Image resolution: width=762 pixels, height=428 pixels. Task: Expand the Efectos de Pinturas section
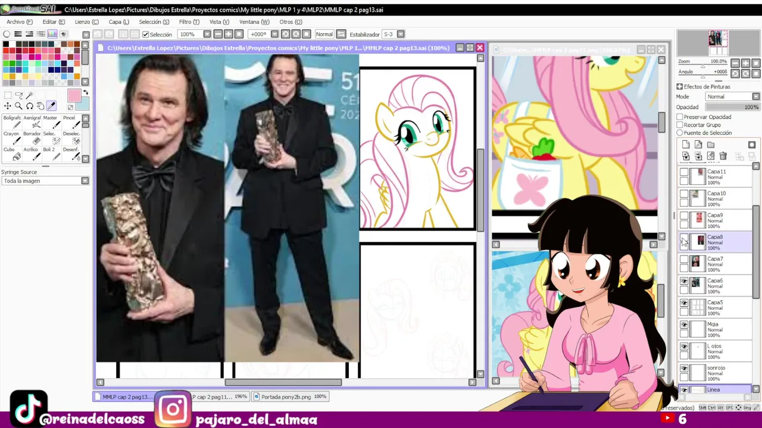(680, 87)
